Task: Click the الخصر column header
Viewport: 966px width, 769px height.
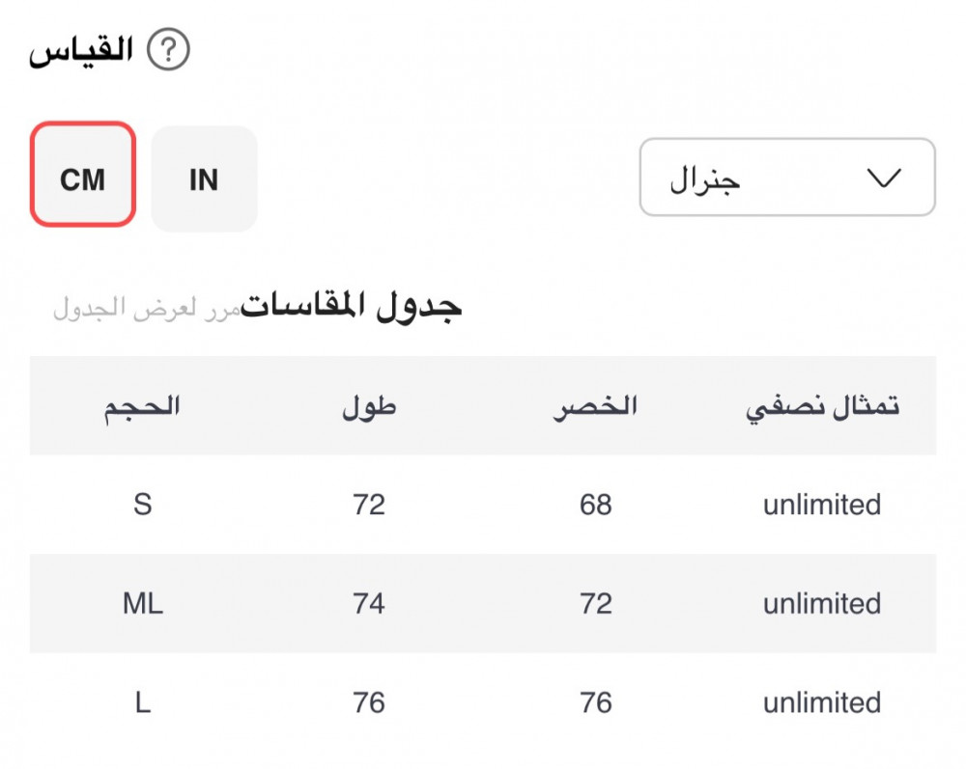Action: pyautogui.click(x=595, y=406)
